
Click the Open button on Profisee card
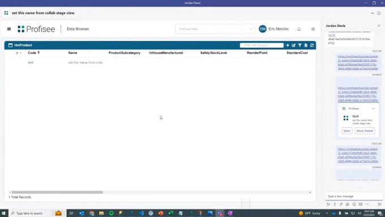click(347, 131)
